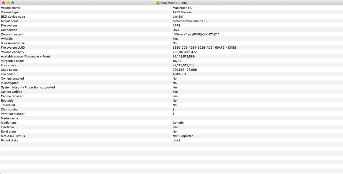Click the "S.M.A.R.T. status" label
This screenshot has width=343, height=174.
coord(13,136)
